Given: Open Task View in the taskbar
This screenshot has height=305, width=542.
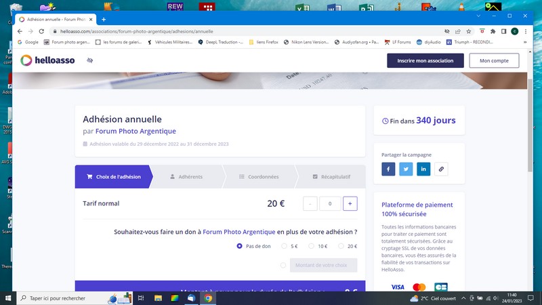Looking at the screenshot, I should tap(141, 298).
